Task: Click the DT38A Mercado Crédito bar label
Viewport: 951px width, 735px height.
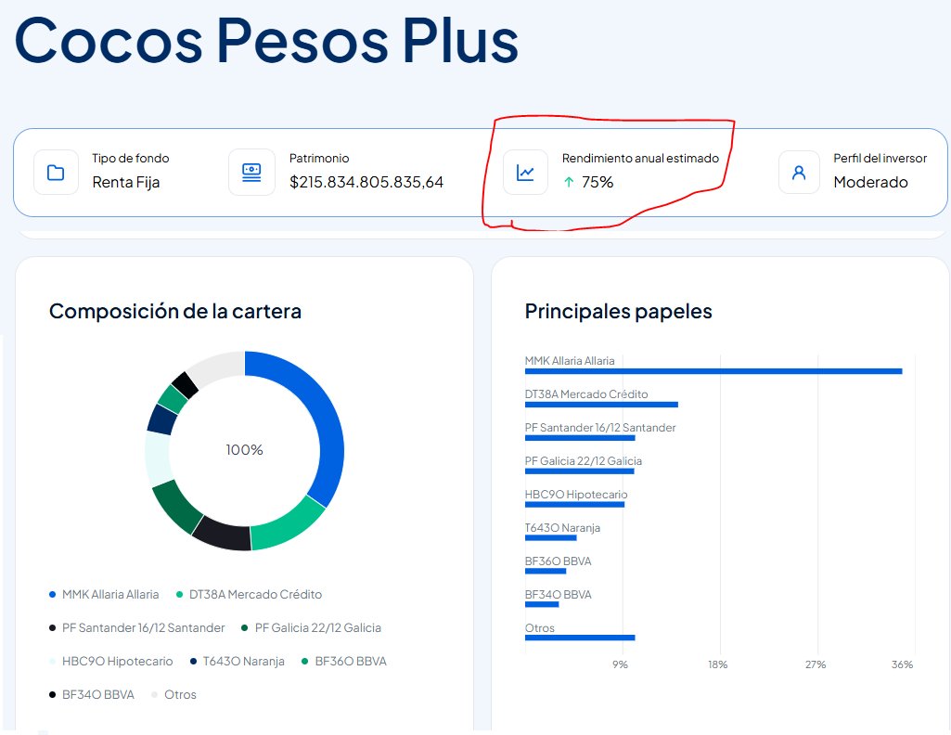Action: 586,394
